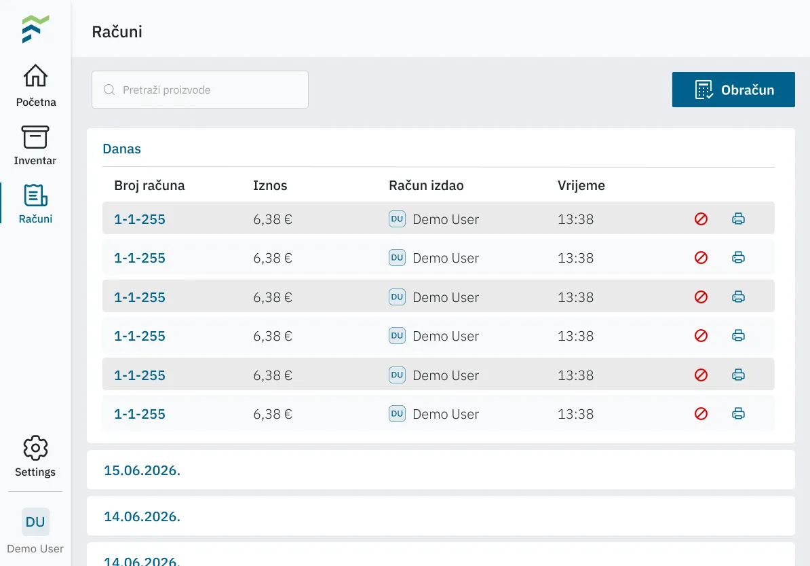Expand the 15.06.2026. section
The image size is (810, 566).
441,470
